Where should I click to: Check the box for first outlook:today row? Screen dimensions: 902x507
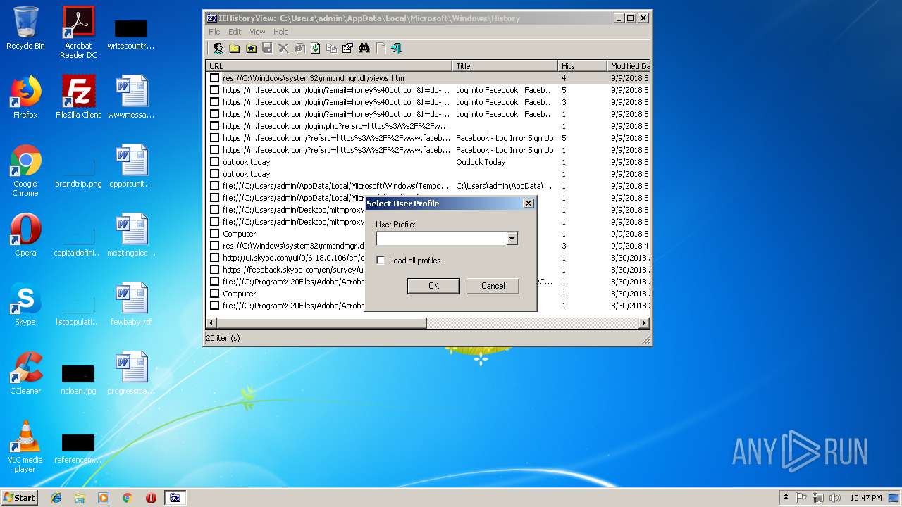(215, 162)
